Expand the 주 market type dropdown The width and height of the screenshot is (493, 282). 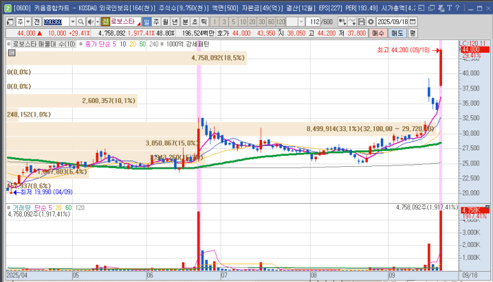point(27,22)
